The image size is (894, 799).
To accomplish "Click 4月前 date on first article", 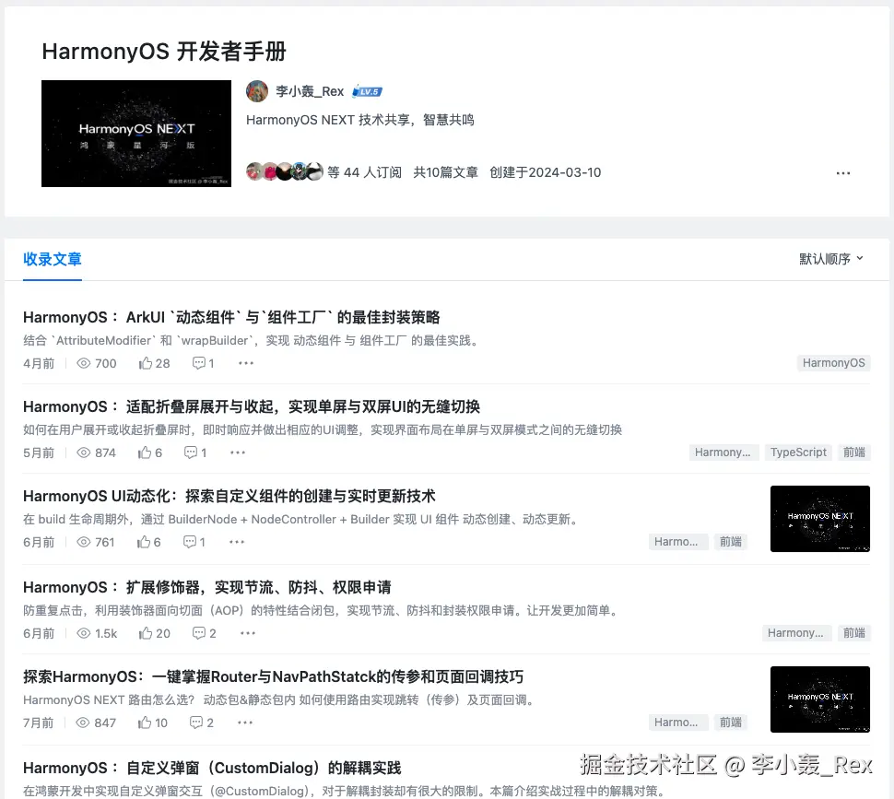I will click(39, 363).
